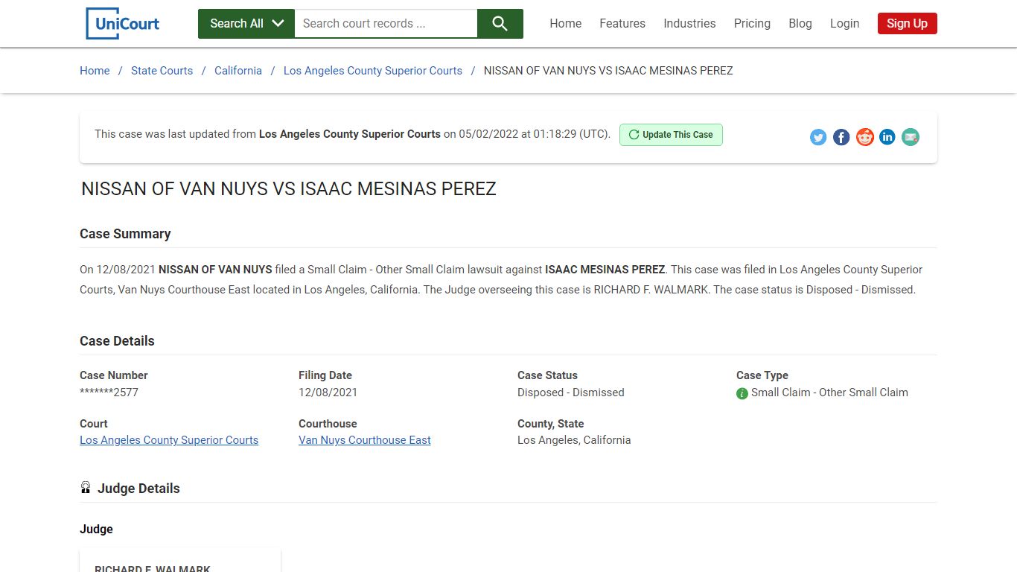Open the Search All dropdown
The width and height of the screenshot is (1017, 572).
click(246, 24)
